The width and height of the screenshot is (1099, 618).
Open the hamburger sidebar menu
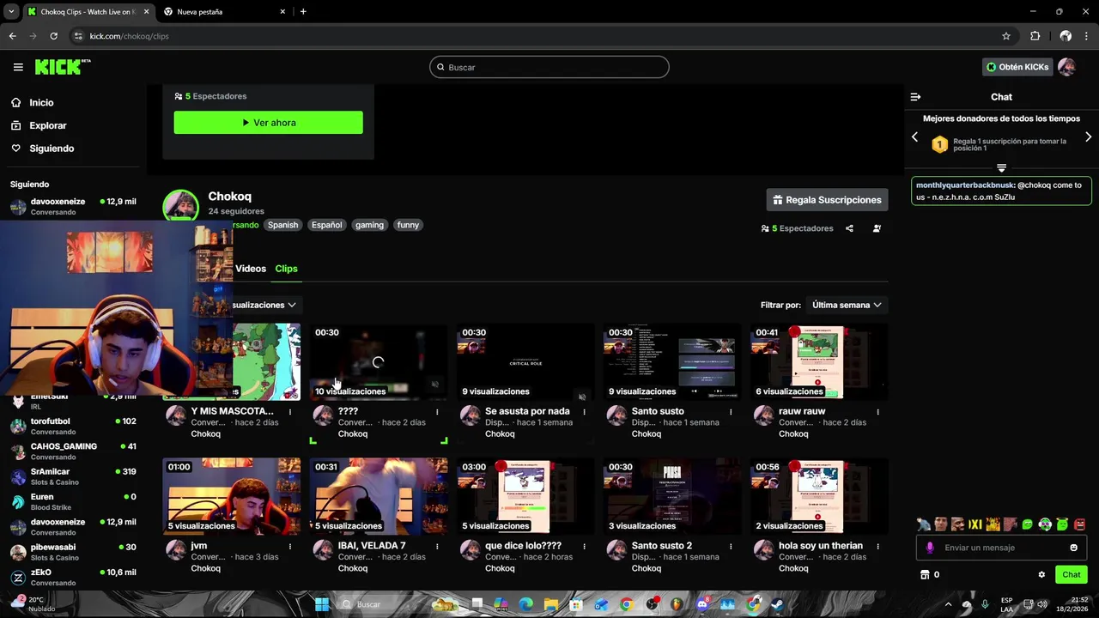(x=18, y=67)
